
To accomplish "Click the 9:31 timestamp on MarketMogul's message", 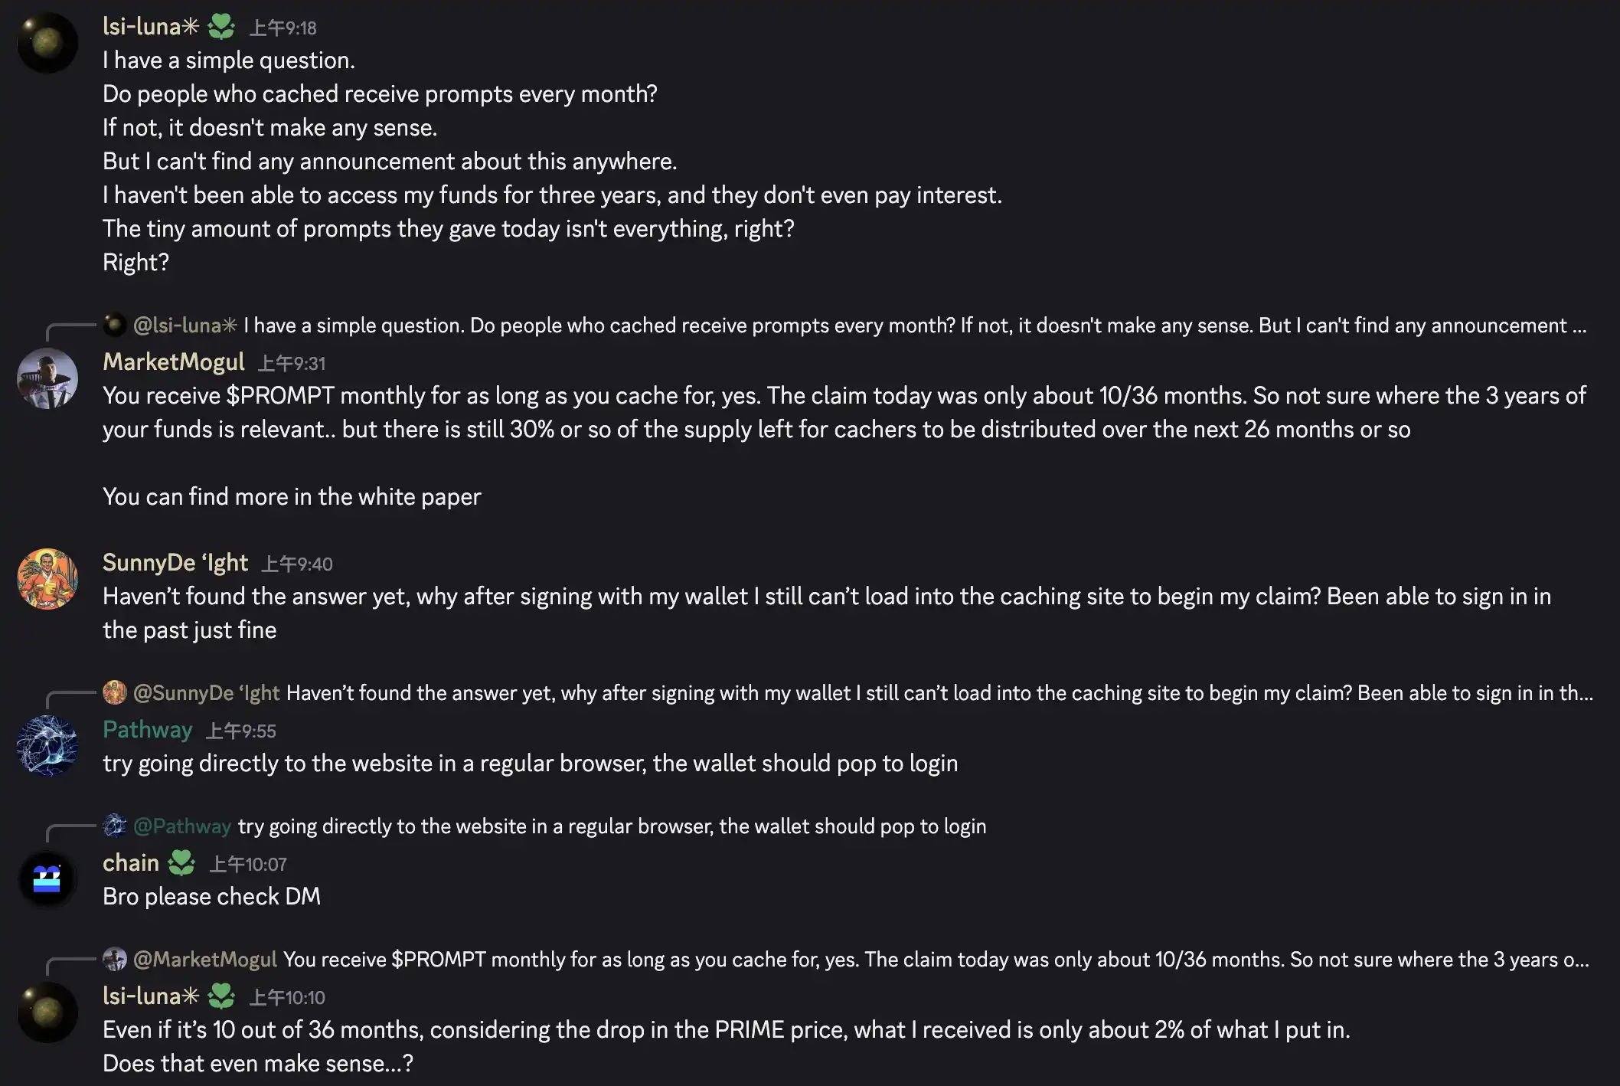I will click(x=291, y=363).
